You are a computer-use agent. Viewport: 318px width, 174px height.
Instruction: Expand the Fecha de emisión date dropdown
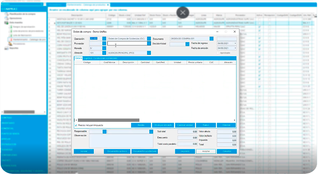[x=235, y=48]
